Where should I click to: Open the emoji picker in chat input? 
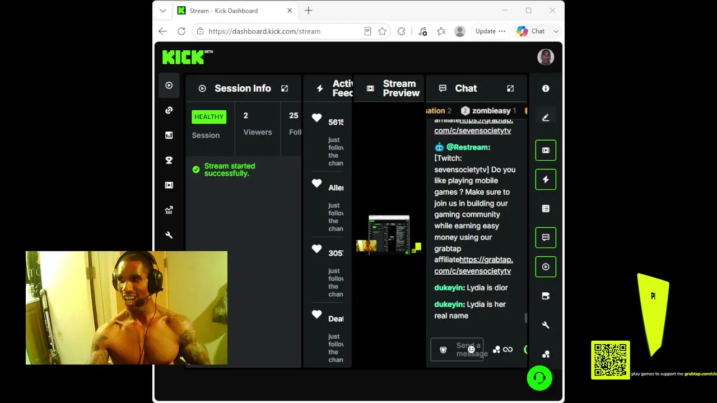[471, 350]
